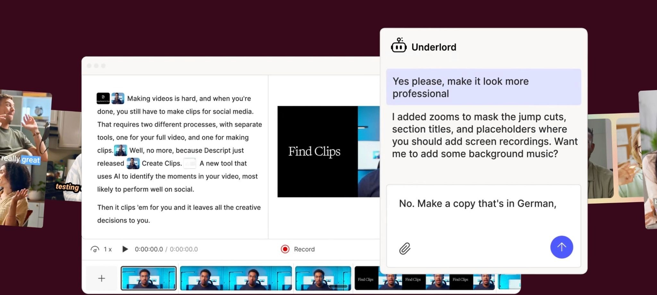The image size is (657, 295).
Task: Click the current timecode 0:00:00.0
Action: pyautogui.click(x=149, y=249)
